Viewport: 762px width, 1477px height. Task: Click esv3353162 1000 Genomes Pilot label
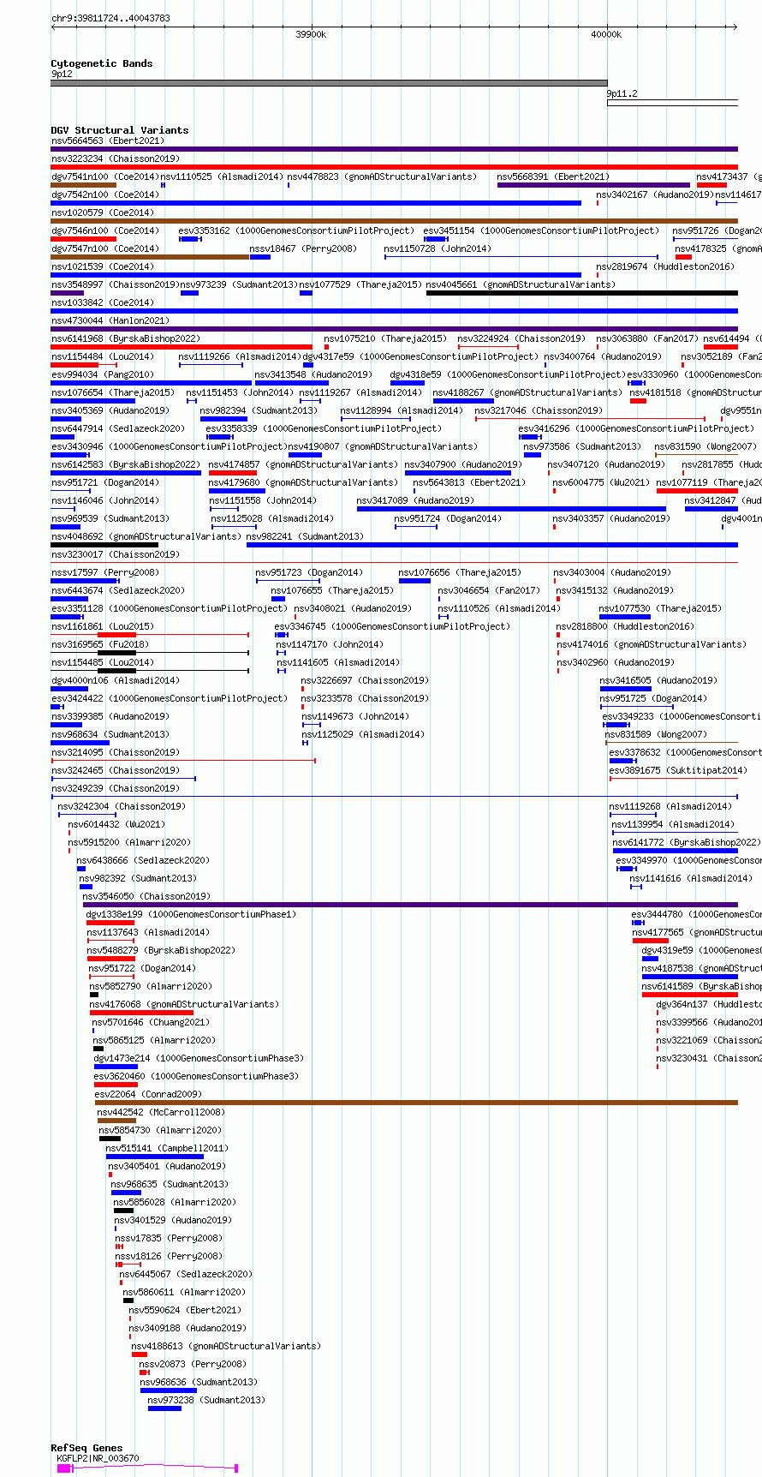pyautogui.click(x=296, y=230)
